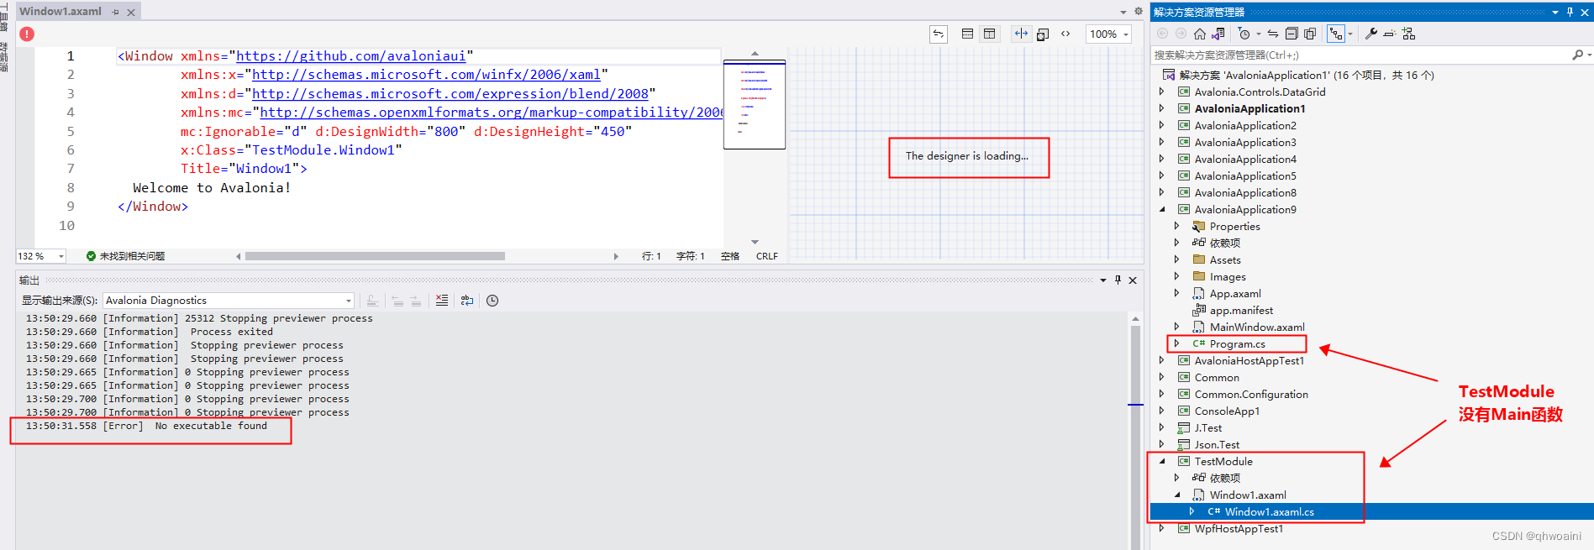This screenshot has height=550, width=1594.
Task: Open properties with the wrench icon
Action: coord(1371,34)
